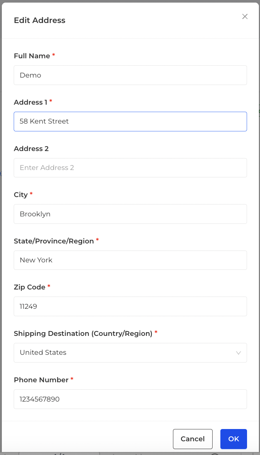Screen dimensions: 260x455
Task: Cancel editing the address
Action: [x=193, y=439]
